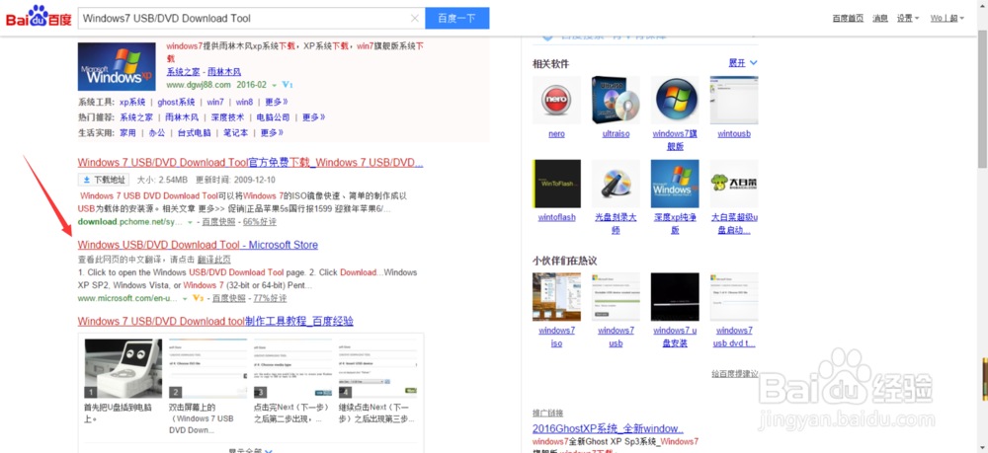
Task: Click the download arrow icon on 下载地址
Action: (86, 180)
